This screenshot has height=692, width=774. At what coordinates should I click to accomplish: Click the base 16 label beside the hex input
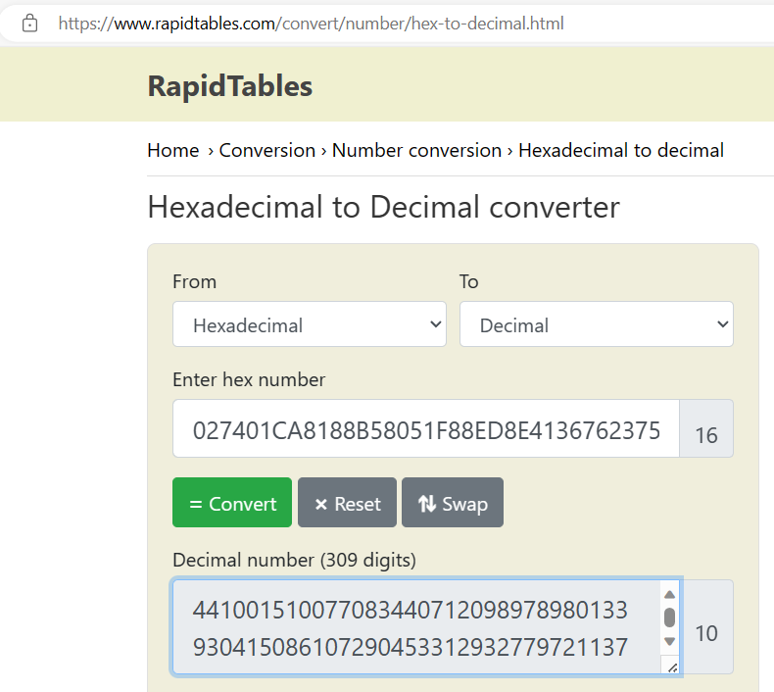(706, 435)
